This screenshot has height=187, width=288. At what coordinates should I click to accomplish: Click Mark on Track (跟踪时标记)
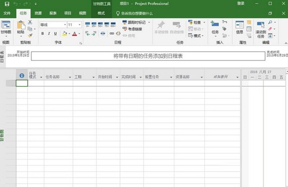pos(134,23)
